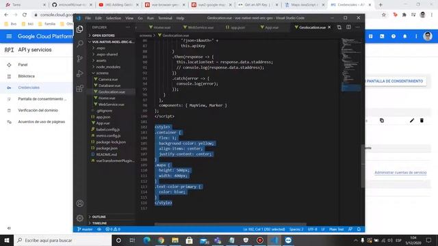This screenshot has height=246, width=438.
Task: Open the Selection menu
Action: (x=114, y=18)
